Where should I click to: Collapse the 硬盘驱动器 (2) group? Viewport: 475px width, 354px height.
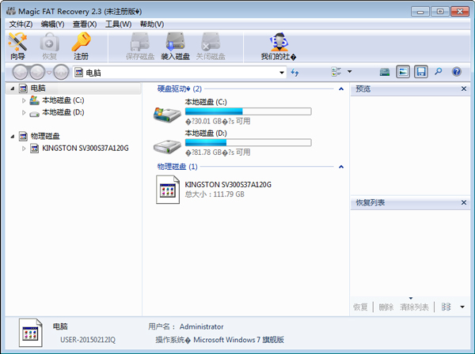341,88
